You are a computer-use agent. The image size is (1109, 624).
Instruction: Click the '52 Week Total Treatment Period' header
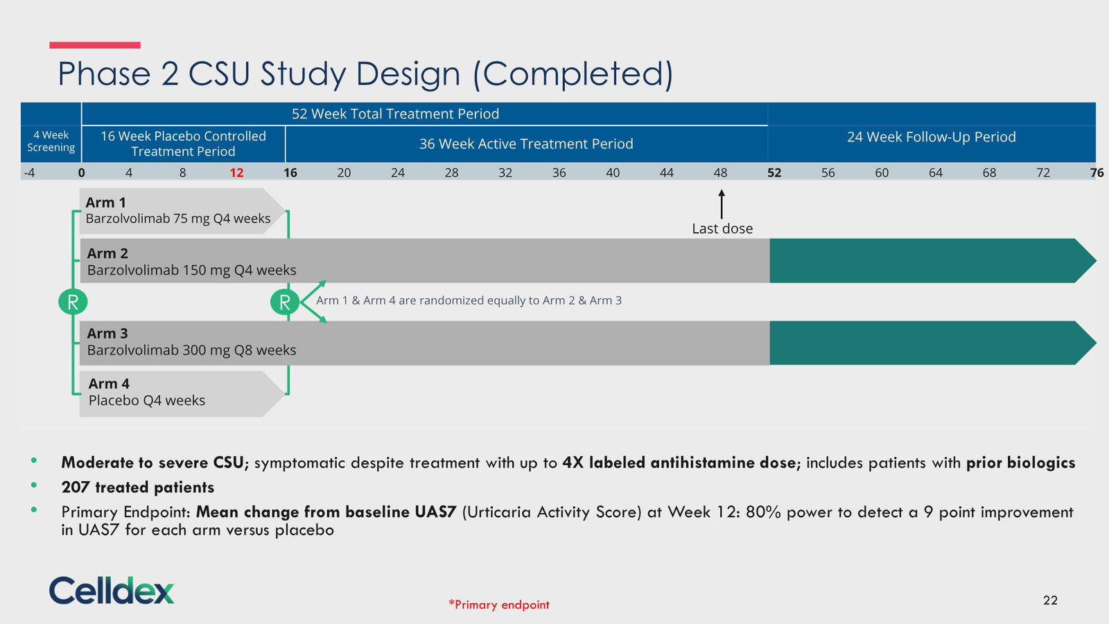click(395, 114)
